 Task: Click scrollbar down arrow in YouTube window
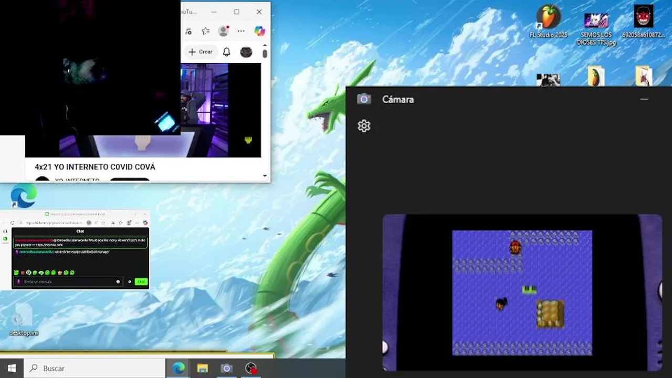coord(265,176)
